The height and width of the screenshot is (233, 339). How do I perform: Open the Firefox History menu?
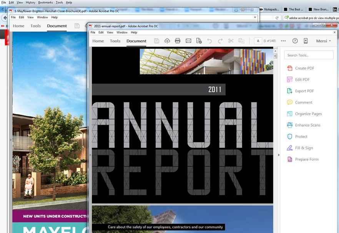coord(30,2)
